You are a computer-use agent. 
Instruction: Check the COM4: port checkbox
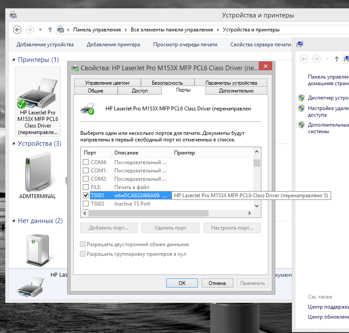[x=86, y=162]
